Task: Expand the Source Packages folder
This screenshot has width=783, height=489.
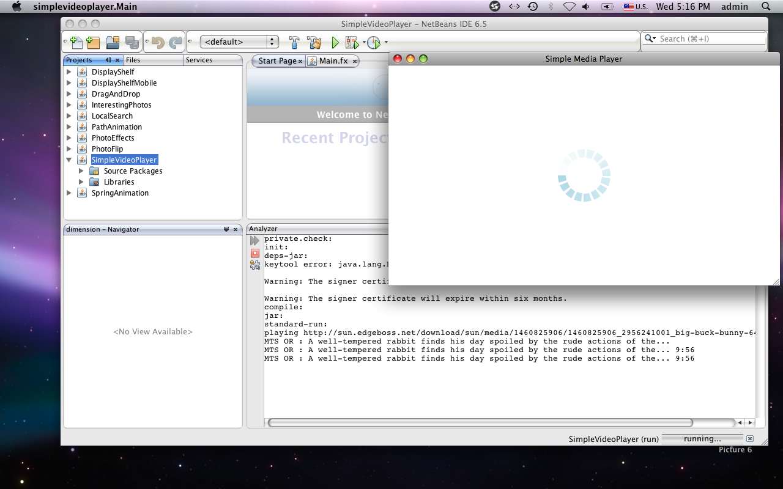Action: pos(81,171)
